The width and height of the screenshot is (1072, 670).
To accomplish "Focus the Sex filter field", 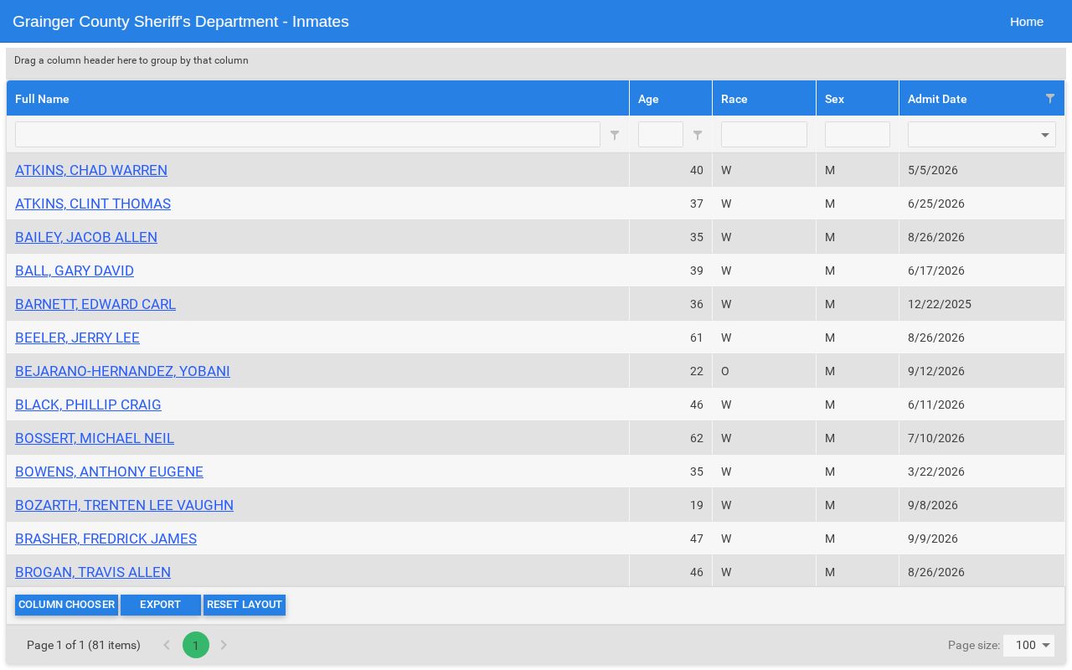I will pos(858,135).
